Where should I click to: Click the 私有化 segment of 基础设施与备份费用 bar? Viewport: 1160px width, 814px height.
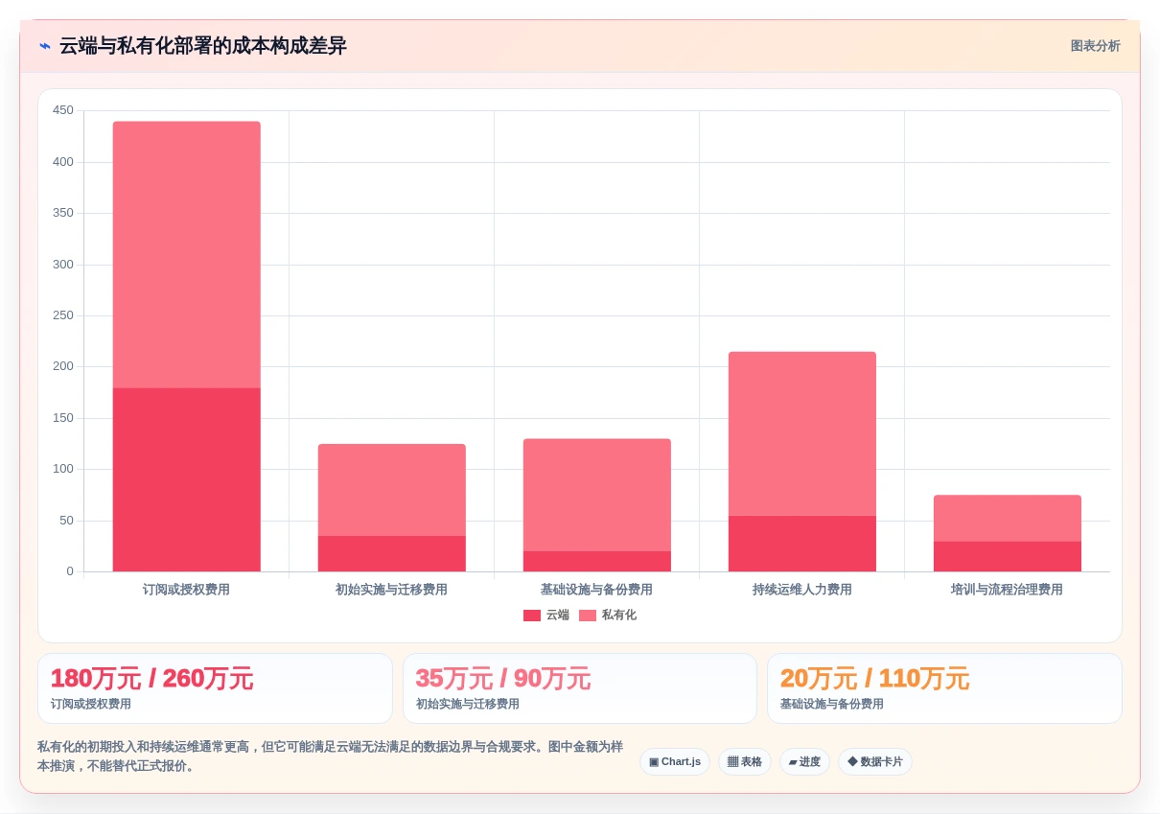click(x=597, y=495)
